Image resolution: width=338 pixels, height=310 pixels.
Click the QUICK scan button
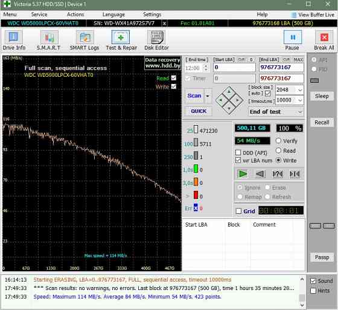tap(199, 111)
